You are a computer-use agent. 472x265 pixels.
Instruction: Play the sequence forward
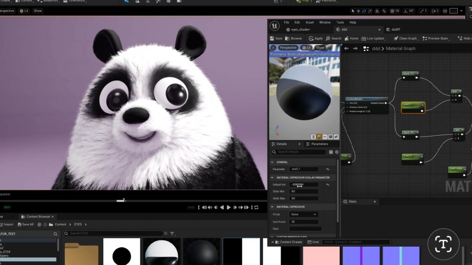pos(229,208)
